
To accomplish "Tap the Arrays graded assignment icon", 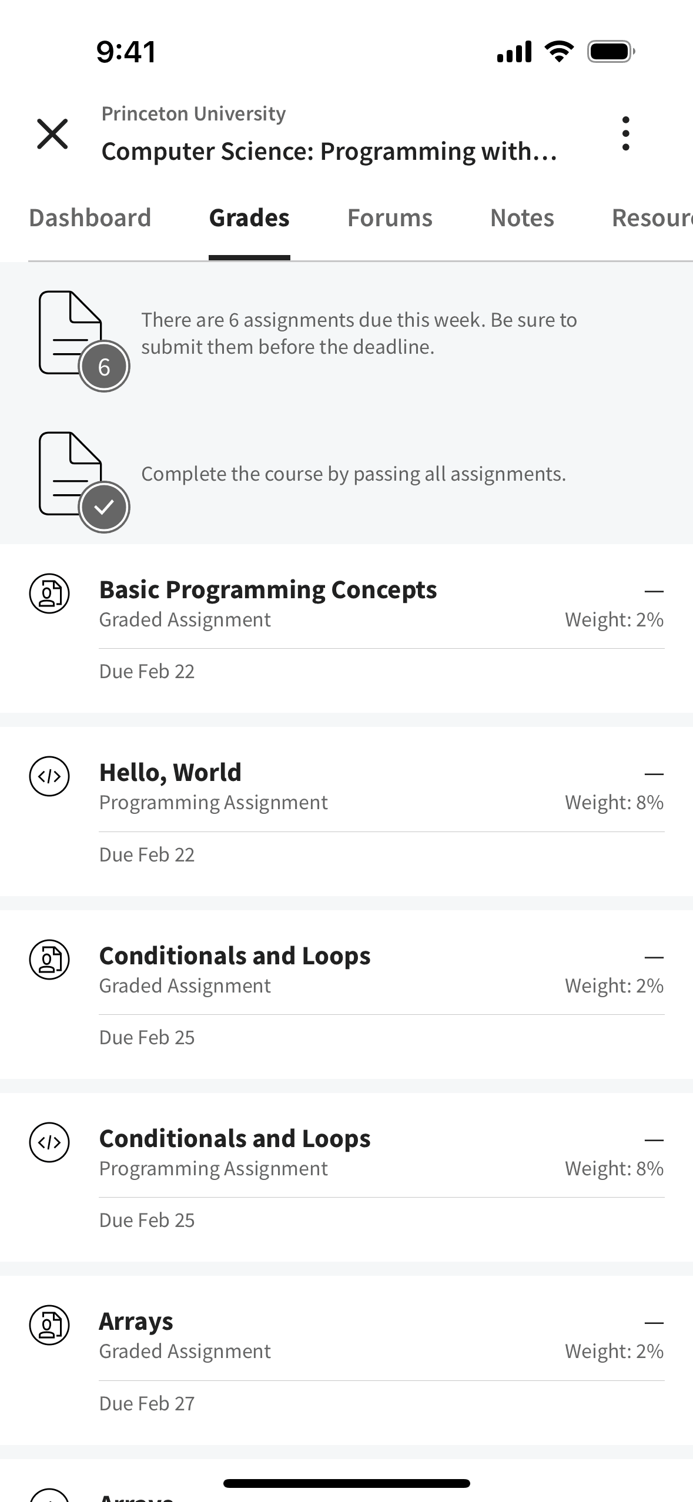I will pos(49,1325).
